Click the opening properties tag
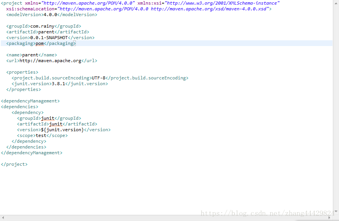The image size is (339, 221). pyautogui.click(x=22, y=72)
